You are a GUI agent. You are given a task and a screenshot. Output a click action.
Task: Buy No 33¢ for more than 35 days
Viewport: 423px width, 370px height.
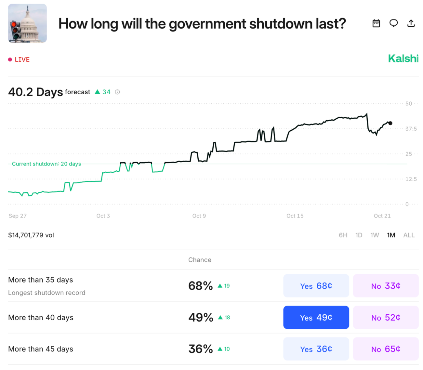[386, 286]
